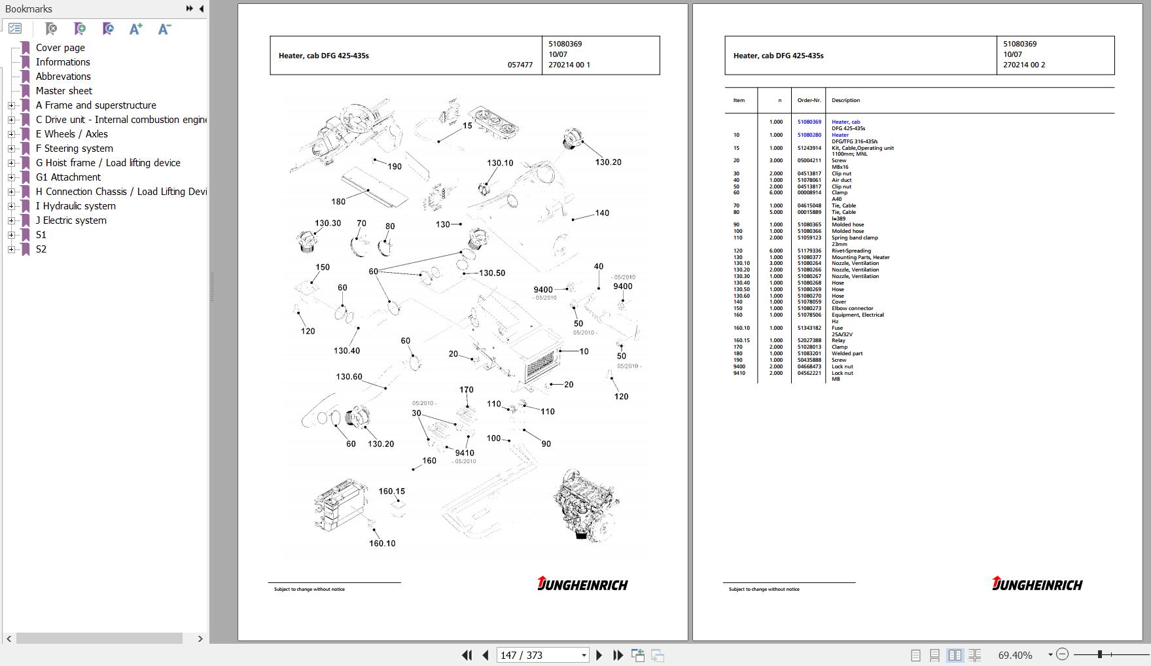Click the bookmarks scroll right arrow
1151x666 pixels.
200,639
